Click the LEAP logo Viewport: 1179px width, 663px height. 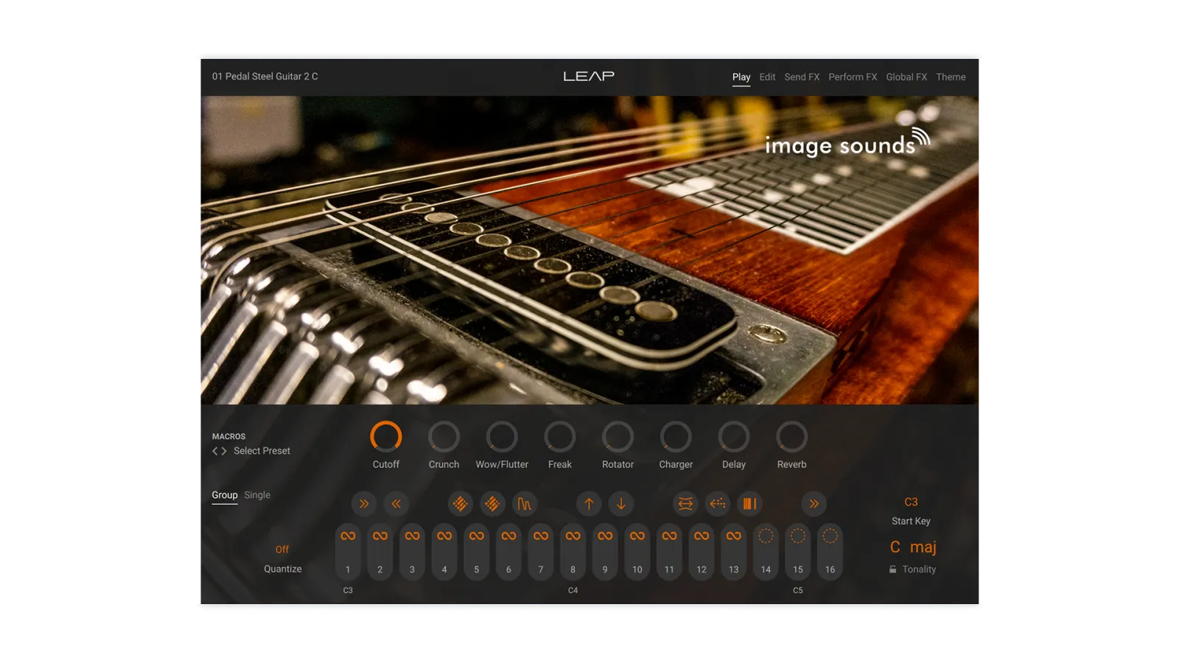point(589,77)
